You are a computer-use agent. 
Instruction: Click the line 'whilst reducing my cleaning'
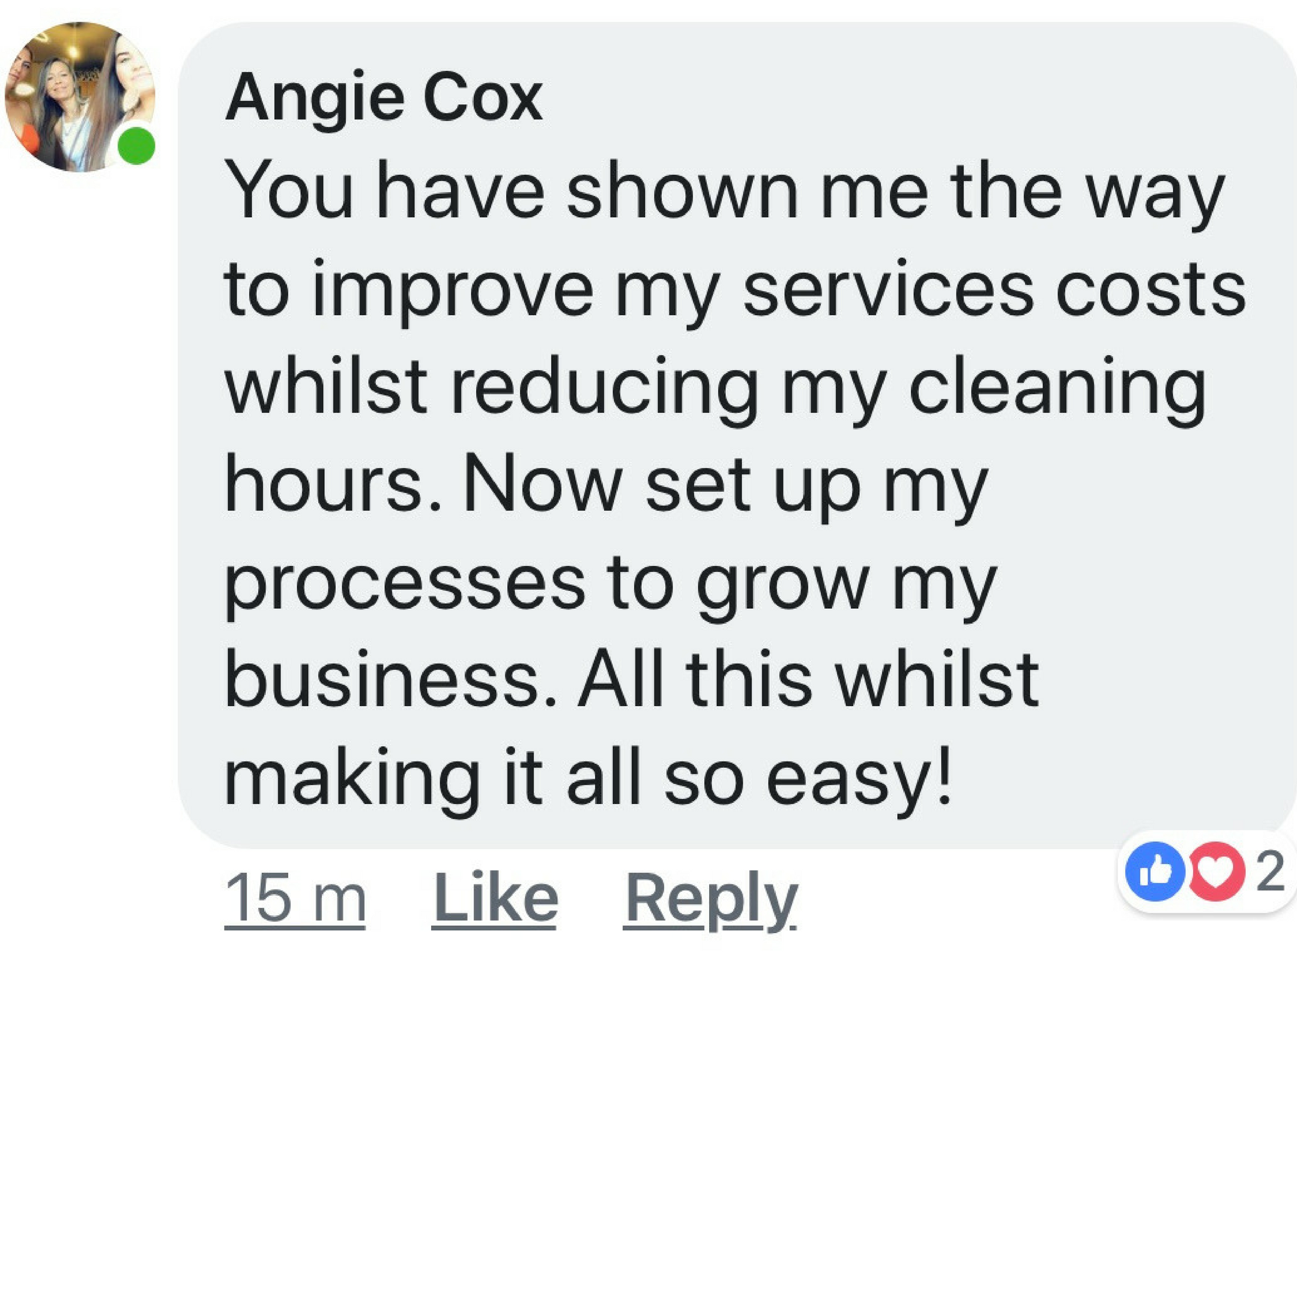[x=715, y=389]
